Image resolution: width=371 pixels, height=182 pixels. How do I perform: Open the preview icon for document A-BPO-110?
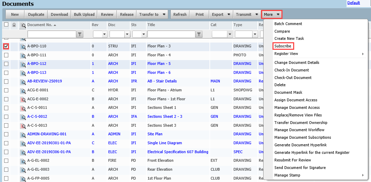pos(23,46)
